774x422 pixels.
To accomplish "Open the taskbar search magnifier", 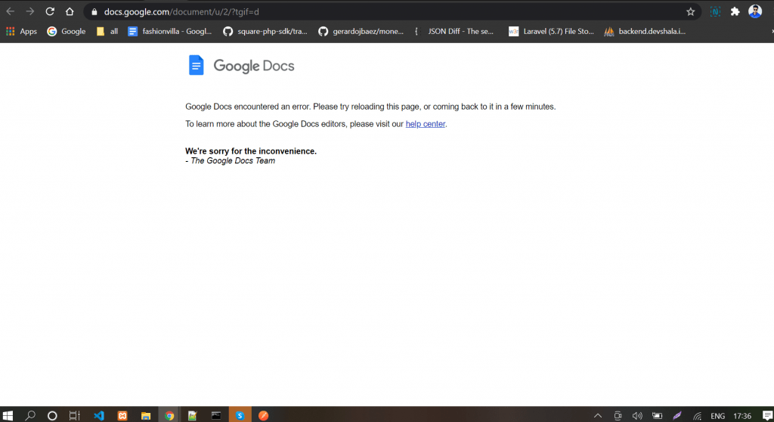I will (x=30, y=416).
